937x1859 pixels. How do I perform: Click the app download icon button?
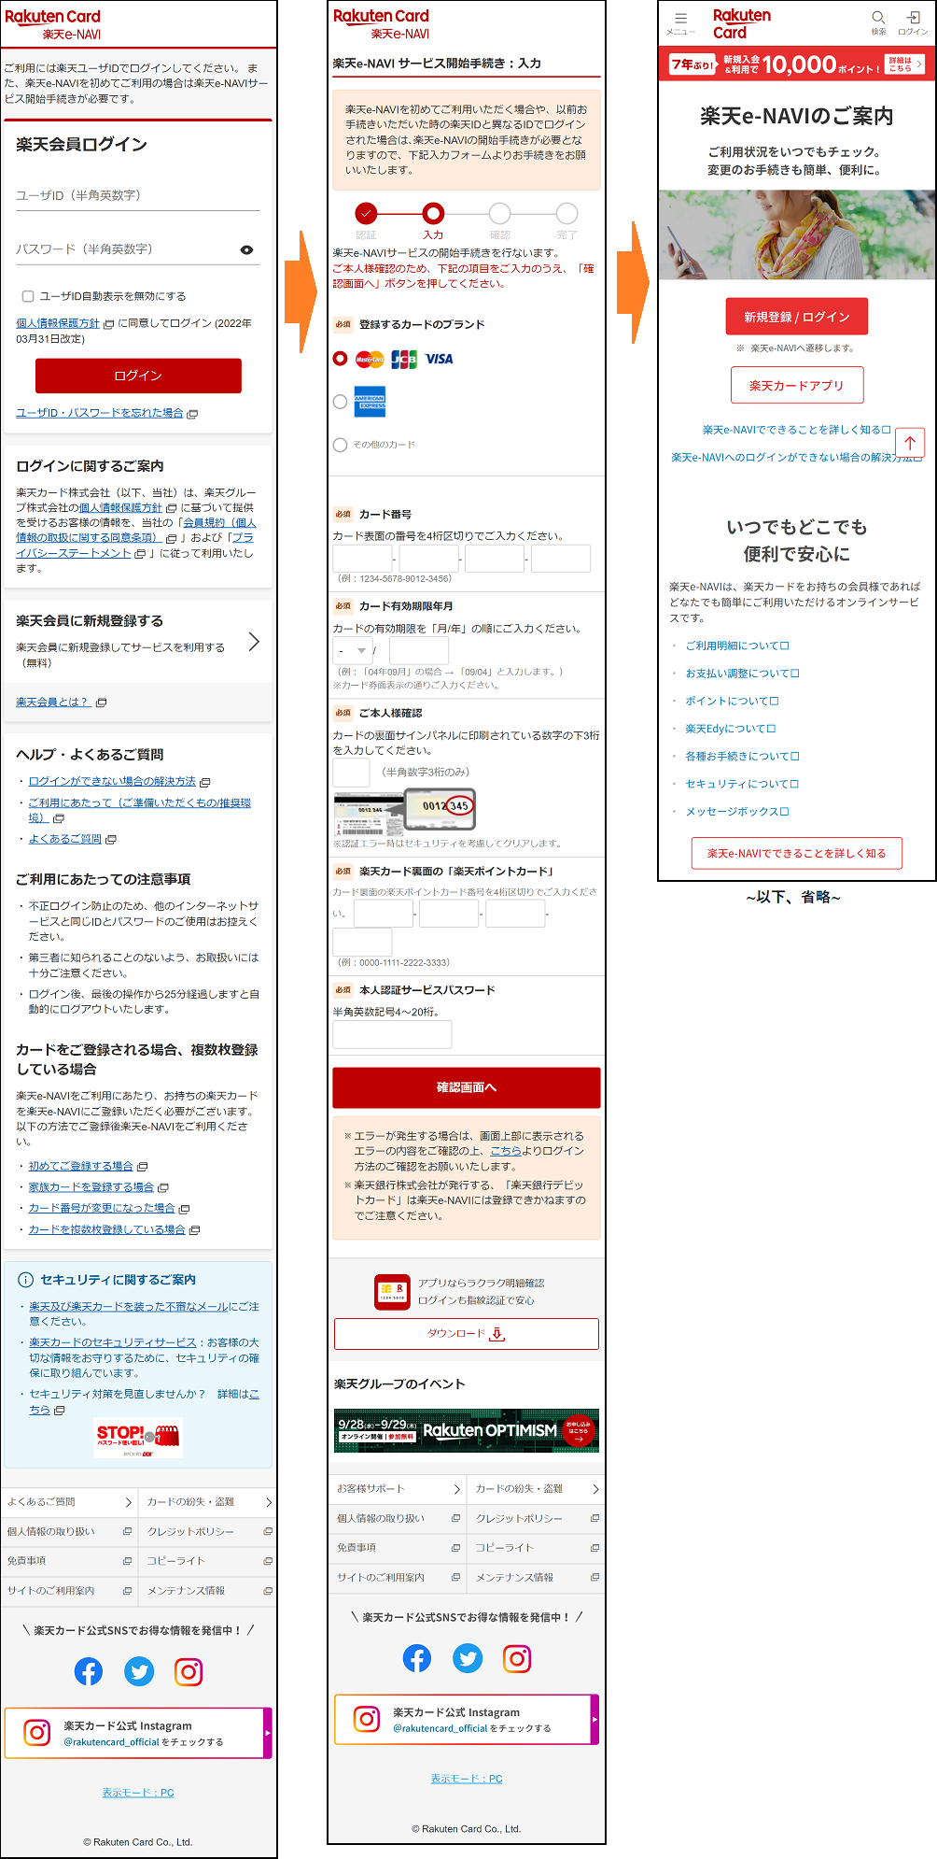click(x=466, y=1334)
